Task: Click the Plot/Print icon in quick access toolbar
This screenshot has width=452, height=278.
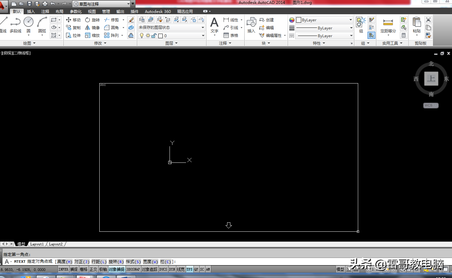Action: coord(45,4)
